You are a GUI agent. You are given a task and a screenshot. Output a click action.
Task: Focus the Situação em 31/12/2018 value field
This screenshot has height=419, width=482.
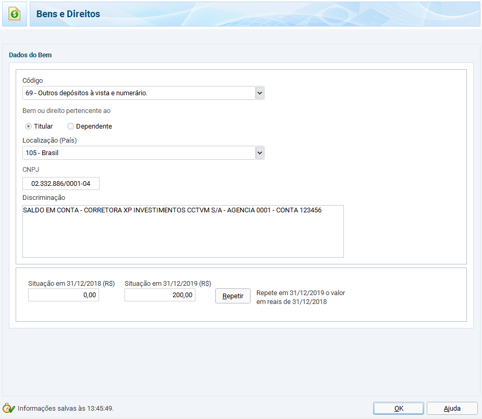[x=64, y=295]
